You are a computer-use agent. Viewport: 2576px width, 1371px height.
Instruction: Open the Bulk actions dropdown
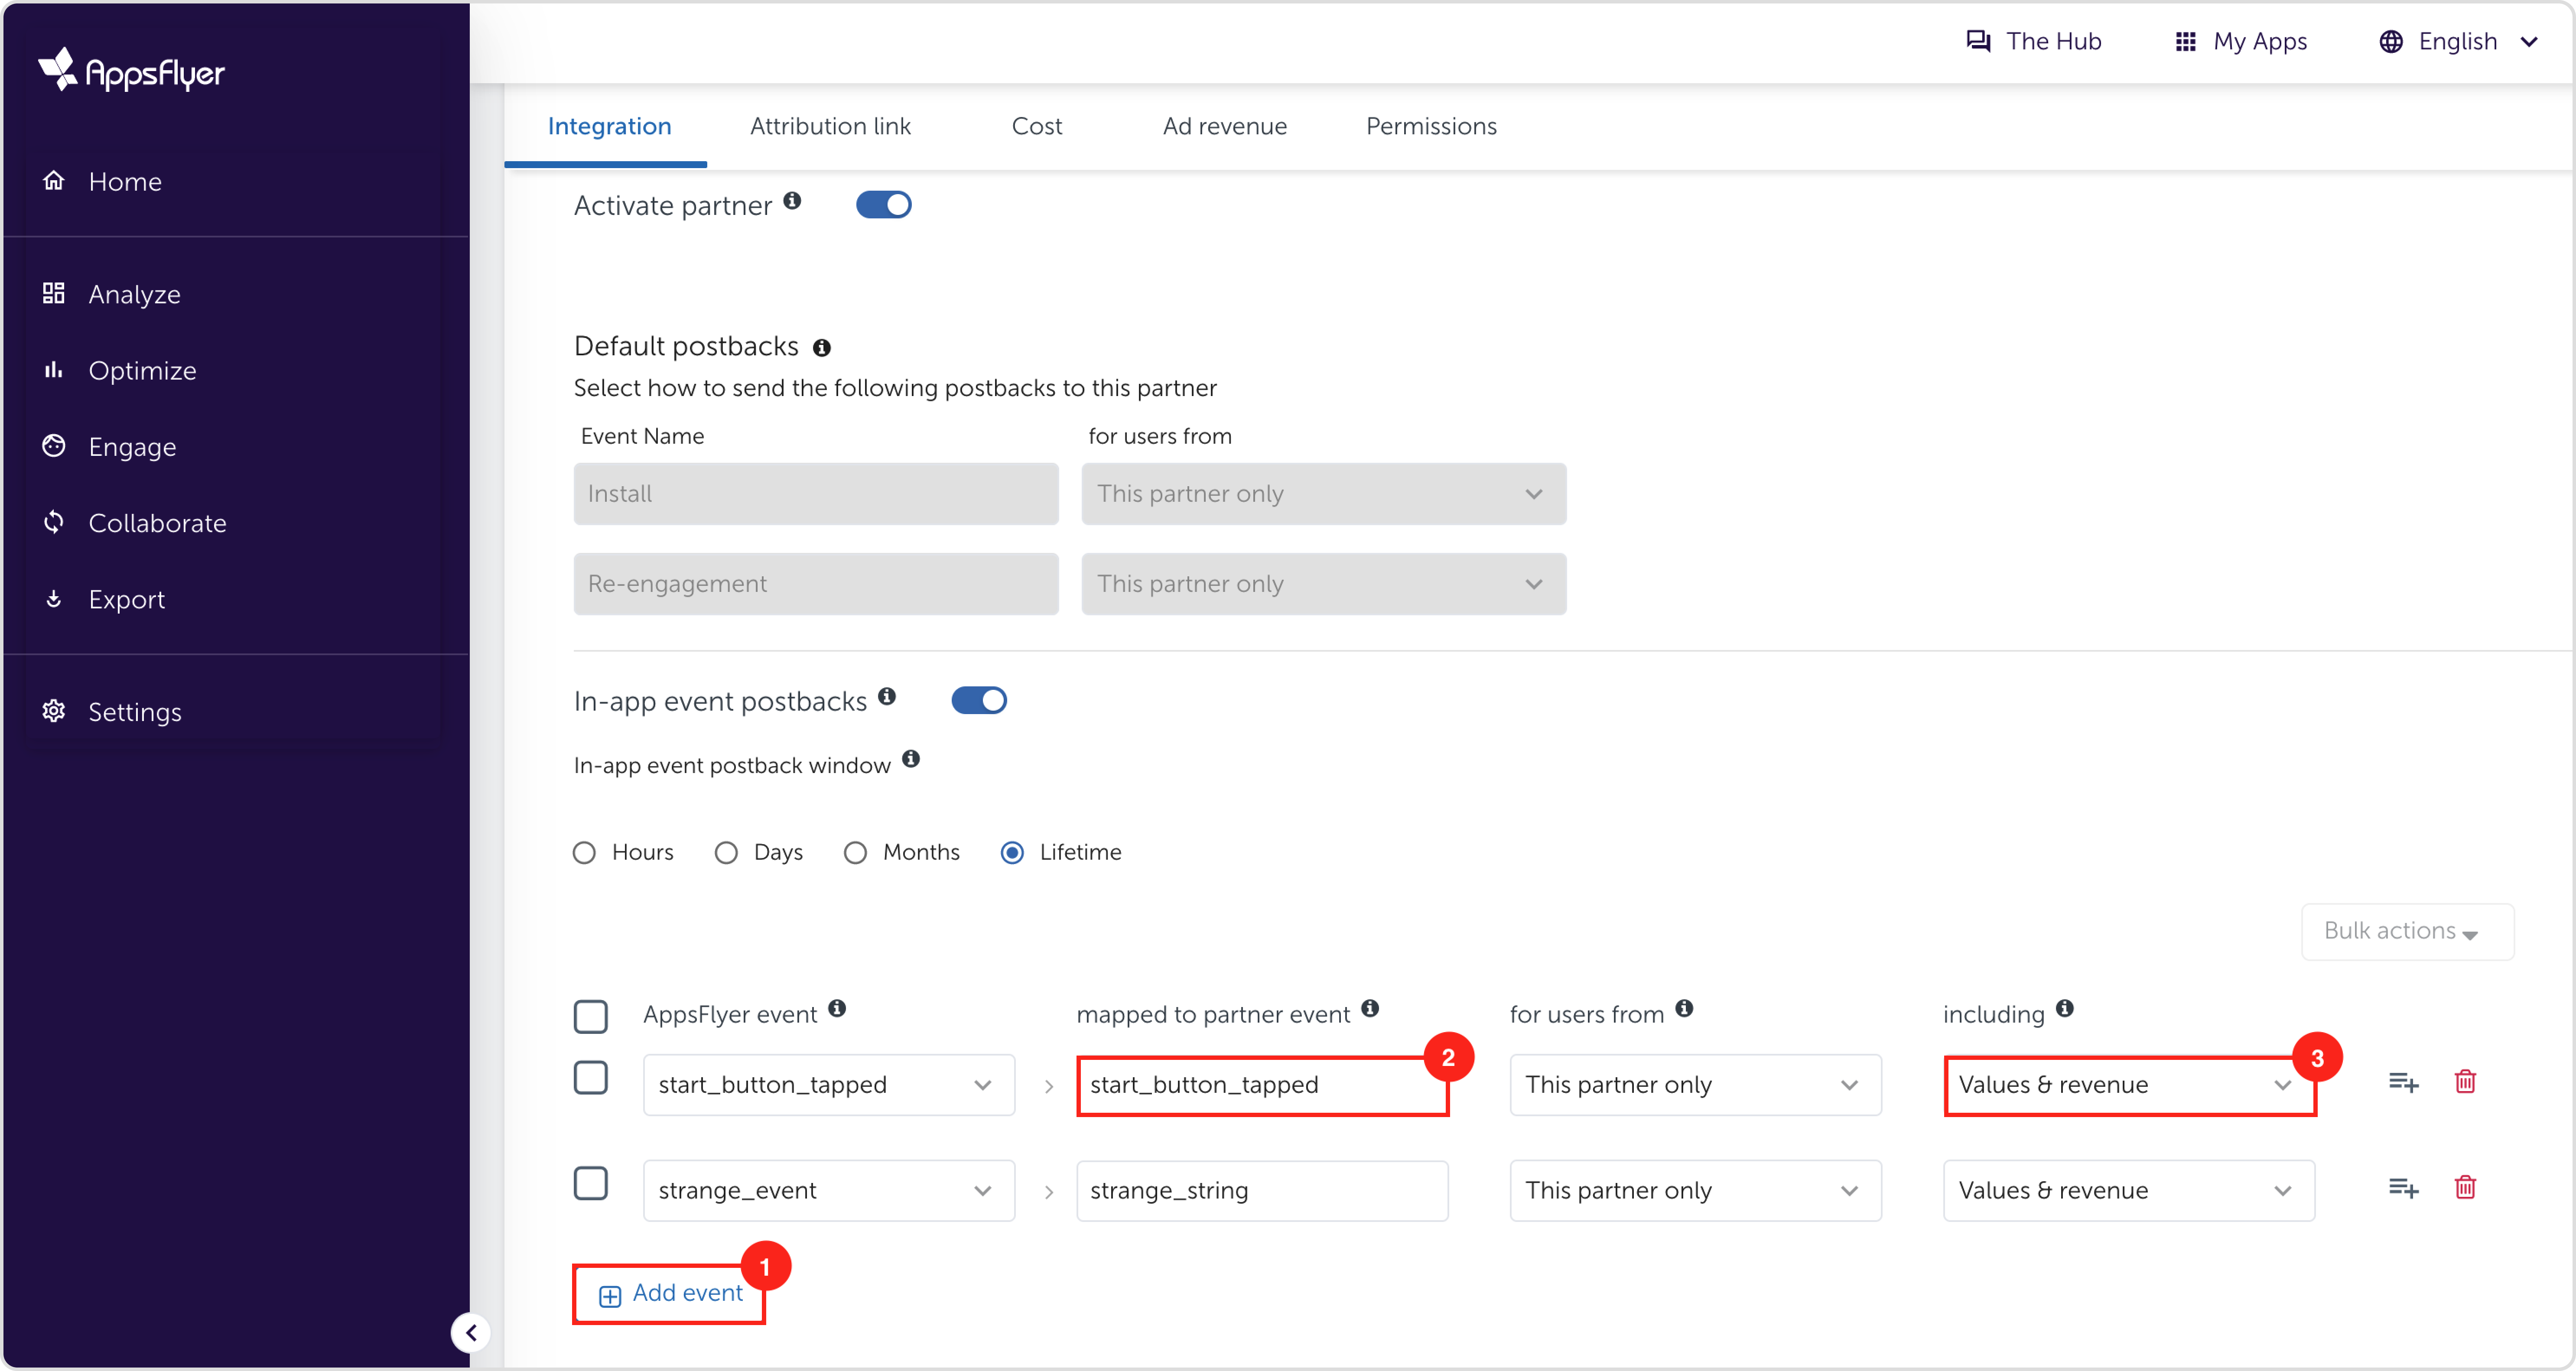[2407, 931]
